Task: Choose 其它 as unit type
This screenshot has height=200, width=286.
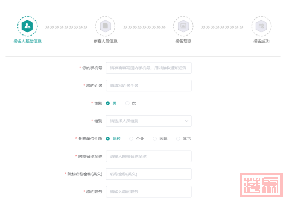Action: (x=178, y=139)
